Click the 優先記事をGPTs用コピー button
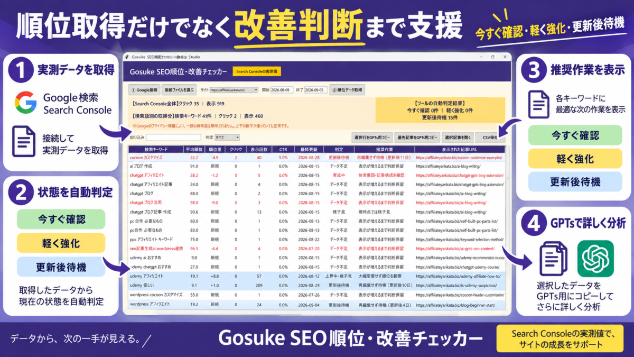 click(x=417, y=138)
